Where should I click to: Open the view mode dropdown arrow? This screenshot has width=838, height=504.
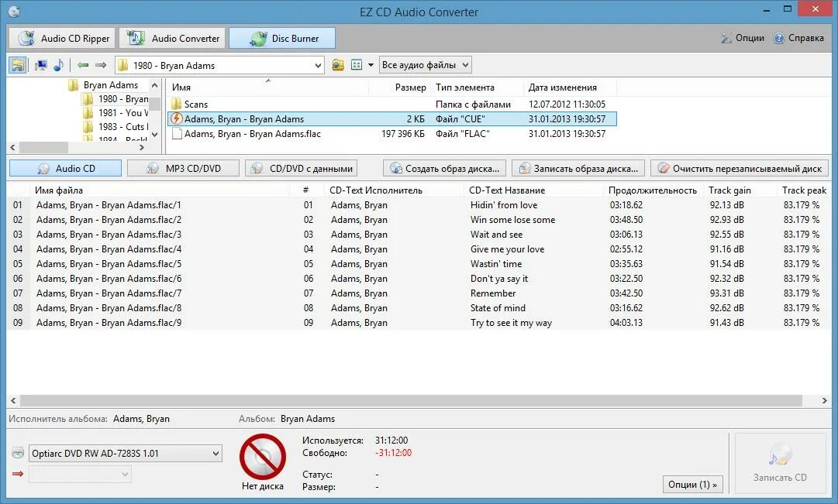point(371,65)
